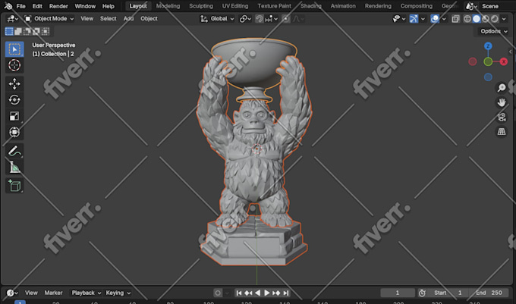Open viewport View menu

87,19
